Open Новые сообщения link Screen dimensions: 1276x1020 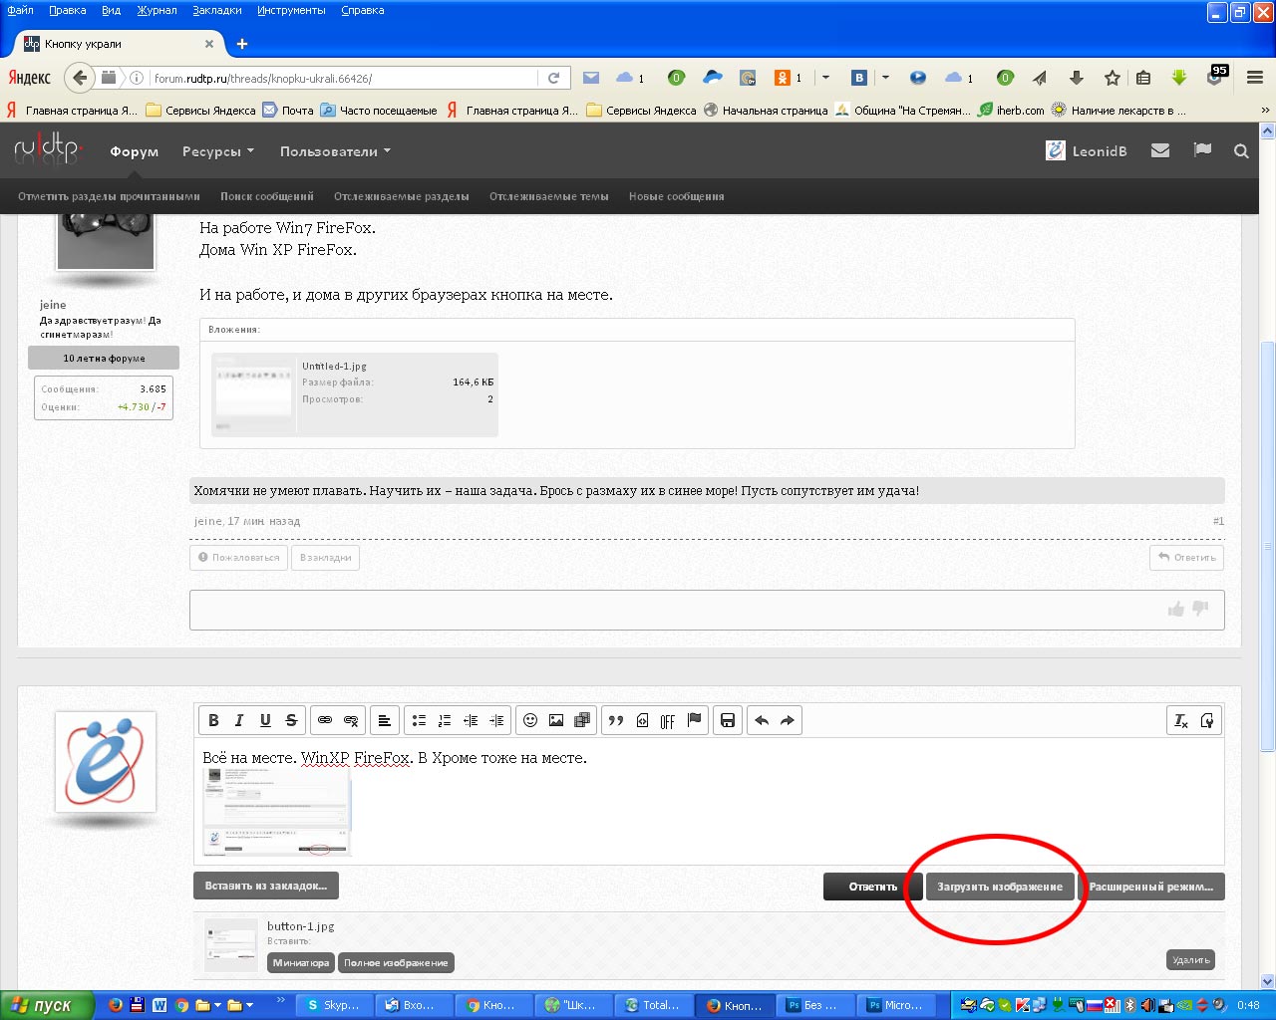[677, 196]
